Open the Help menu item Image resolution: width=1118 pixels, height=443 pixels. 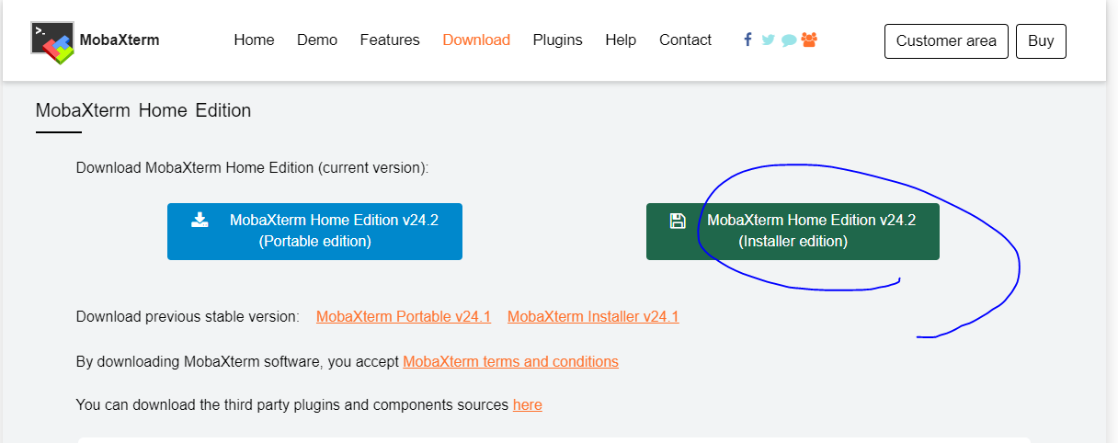(x=621, y=40)
